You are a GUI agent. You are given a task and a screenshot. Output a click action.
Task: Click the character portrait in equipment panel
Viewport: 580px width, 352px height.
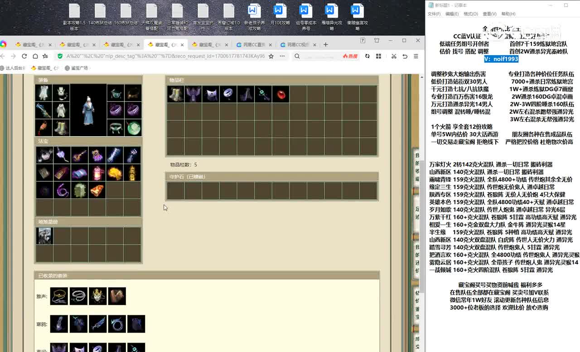click(x=88, y=110)
